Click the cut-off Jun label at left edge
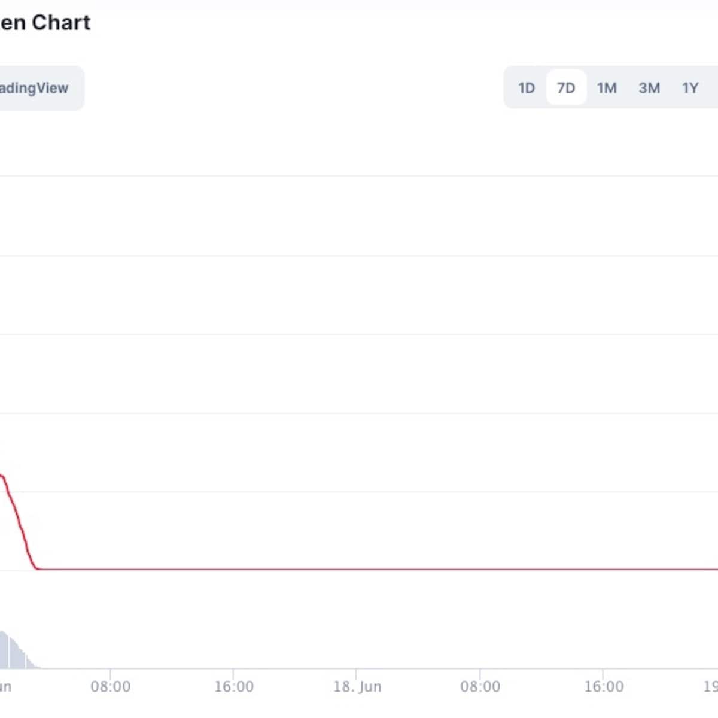The height and width of the screenshot is (718, 718). point(5,686)
